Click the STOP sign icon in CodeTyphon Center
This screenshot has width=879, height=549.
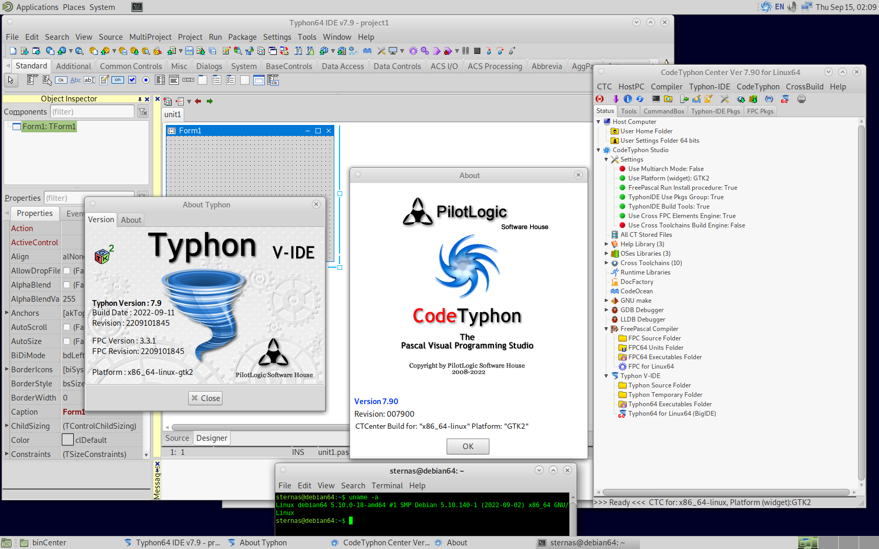[x=801, y=99]
